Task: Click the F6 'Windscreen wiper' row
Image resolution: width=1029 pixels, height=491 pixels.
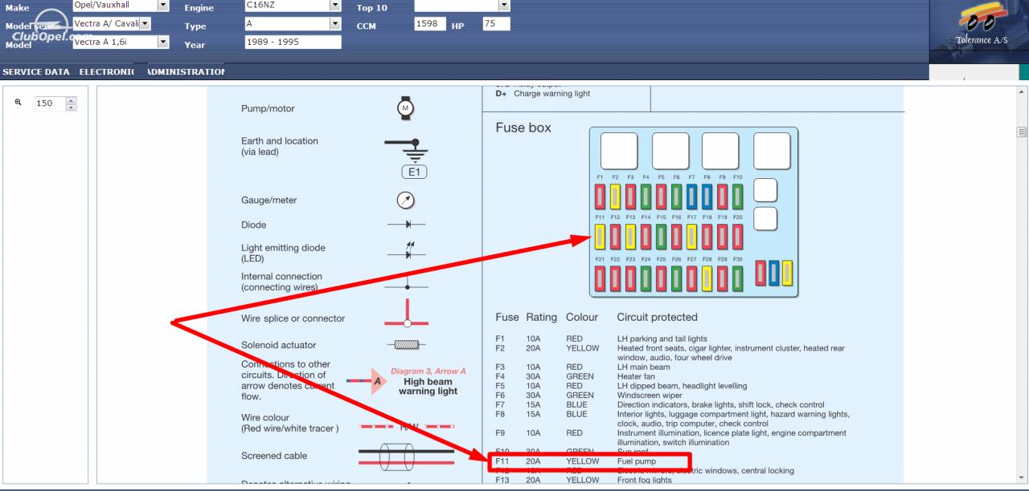Action: click(589, 396)
